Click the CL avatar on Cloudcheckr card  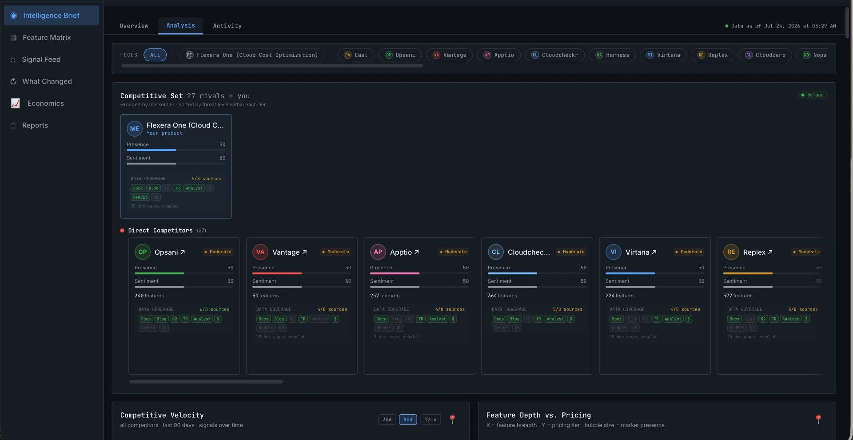coord(496,252)
